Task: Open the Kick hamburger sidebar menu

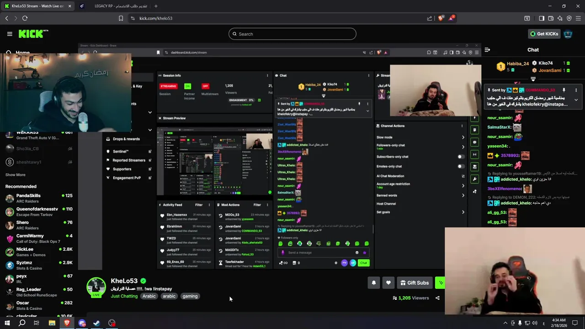Action: [10, 34]
